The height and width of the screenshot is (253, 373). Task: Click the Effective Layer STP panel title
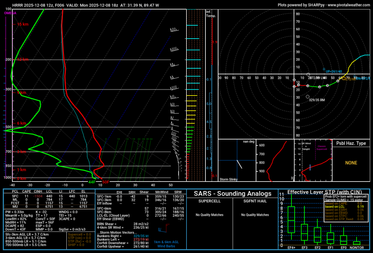coord(323,192)
